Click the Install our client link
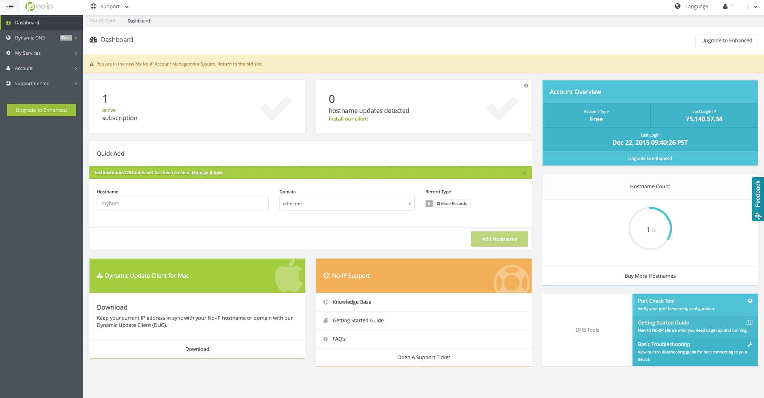Image resolution: width=764 pixels, height=398 pixels. pyautogui.click(x=348, y=119)
